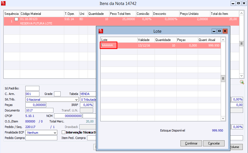Screen dimensions: 248x153
Task: Toggle Intervenção Técnica checkbox
Action: [x=63, y=132]
